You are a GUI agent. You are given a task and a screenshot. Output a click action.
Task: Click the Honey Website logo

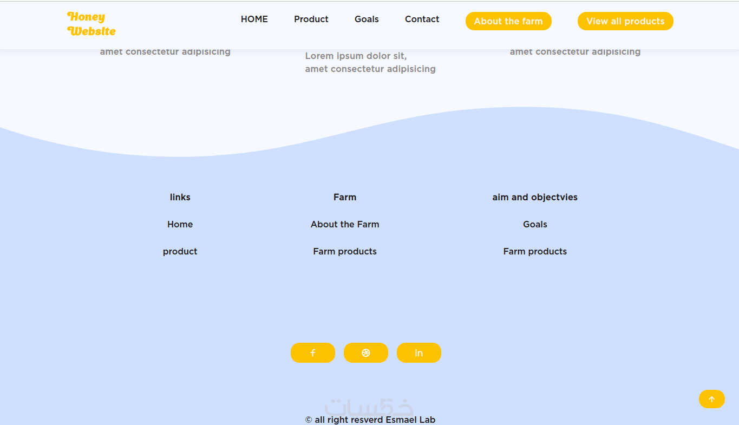coord(91,24)
